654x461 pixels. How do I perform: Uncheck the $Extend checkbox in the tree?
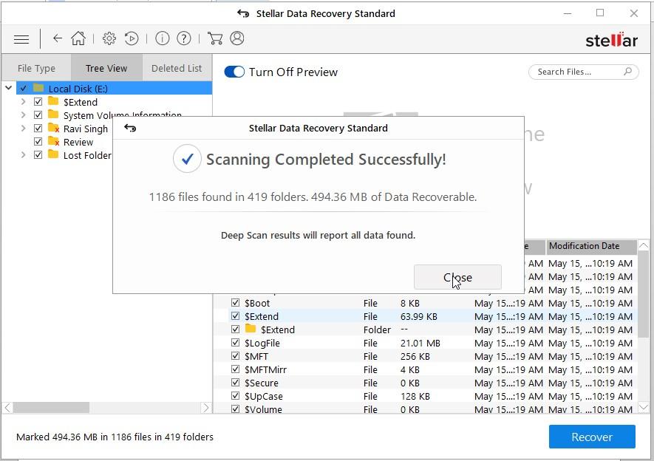pyautogui.click(x=38, y=102)
